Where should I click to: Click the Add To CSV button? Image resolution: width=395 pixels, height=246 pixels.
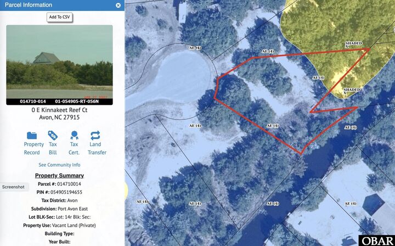pyautogui.click(x=59, y=17)
